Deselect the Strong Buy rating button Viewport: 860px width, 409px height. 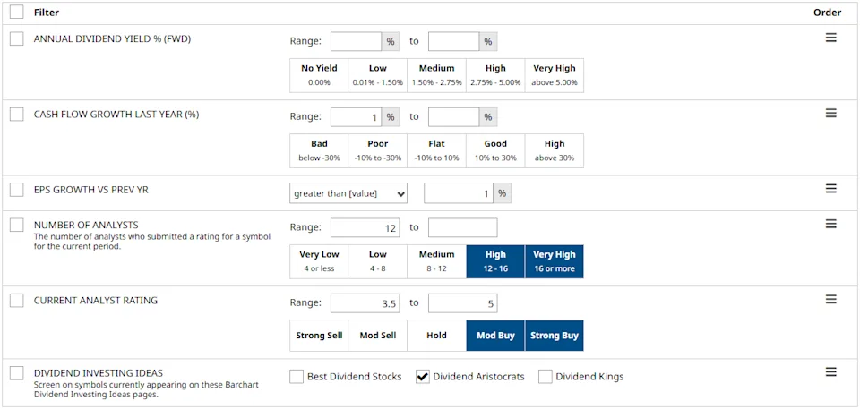coord(554,336)
